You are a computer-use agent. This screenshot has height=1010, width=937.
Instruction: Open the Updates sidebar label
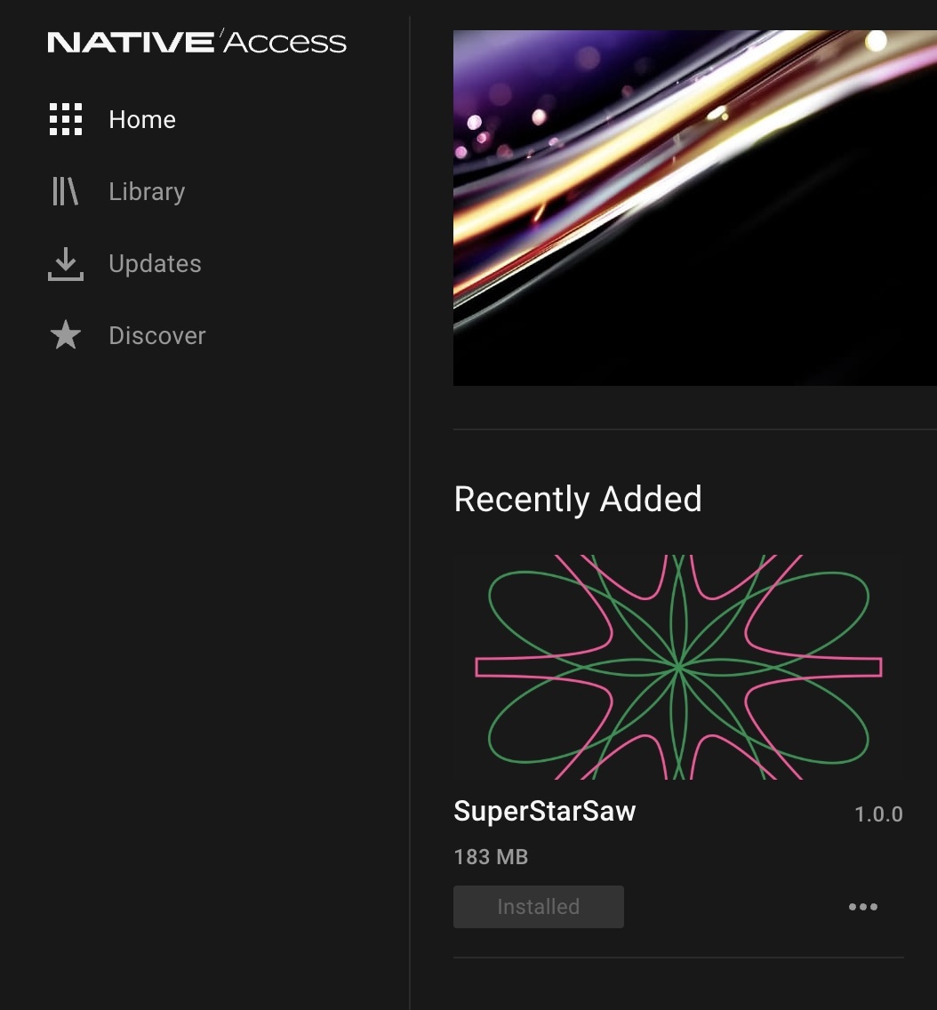tap(156, 264)
